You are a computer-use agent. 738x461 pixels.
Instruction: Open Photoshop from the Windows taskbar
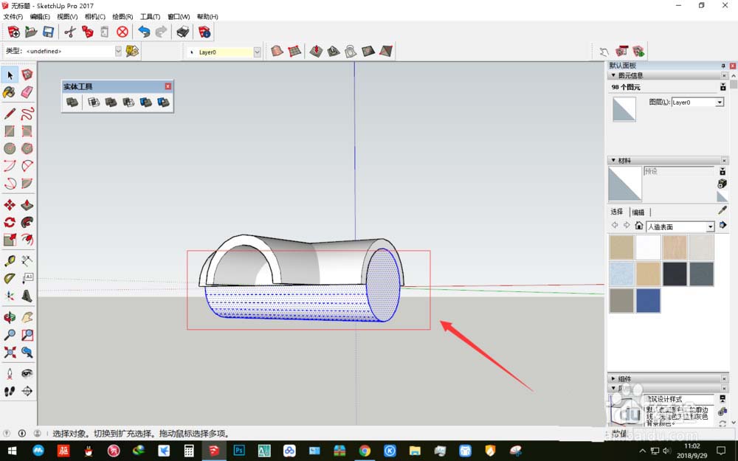[x=239, y=451]
